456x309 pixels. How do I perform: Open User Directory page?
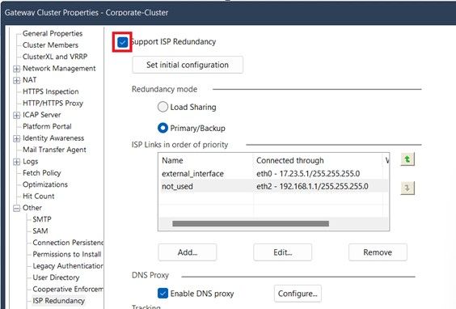56,277
